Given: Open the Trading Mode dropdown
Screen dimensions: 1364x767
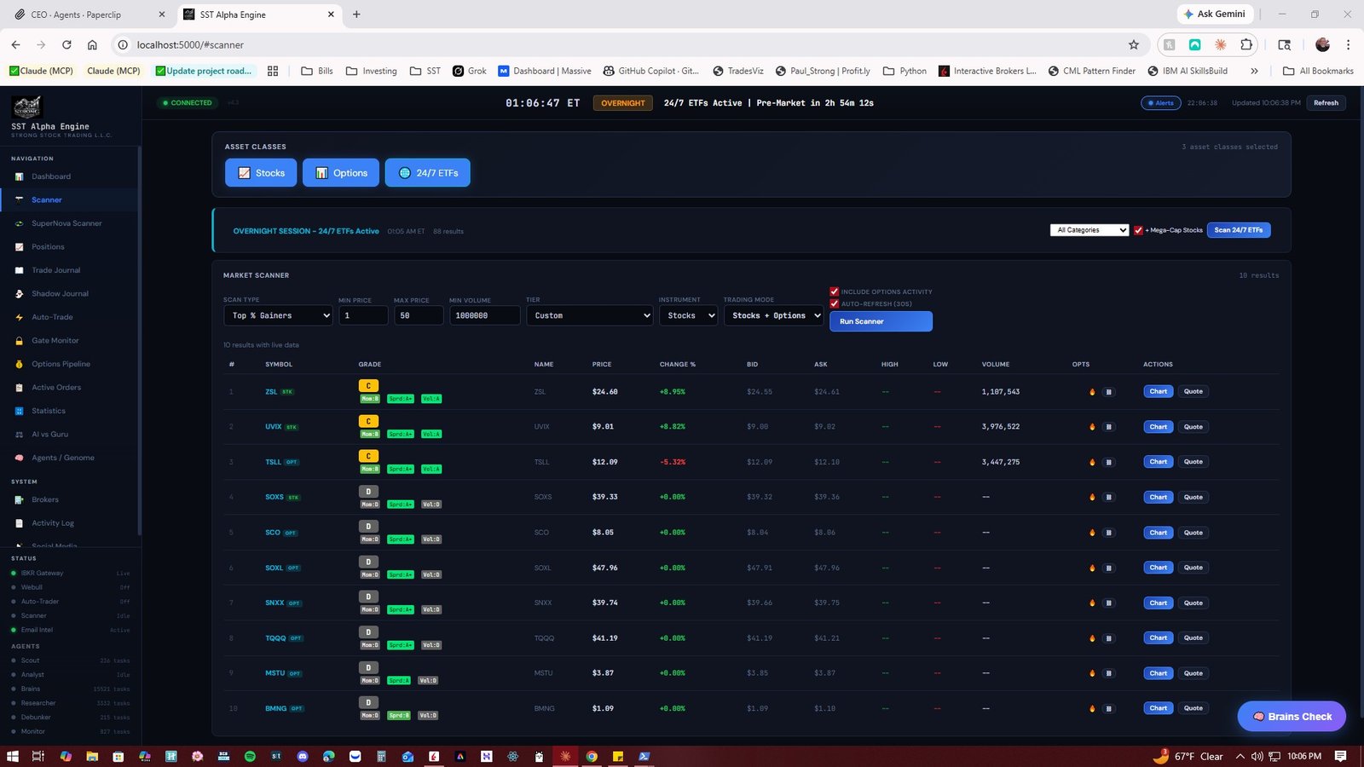Looking at the screenshot, I should click(773, 315).
